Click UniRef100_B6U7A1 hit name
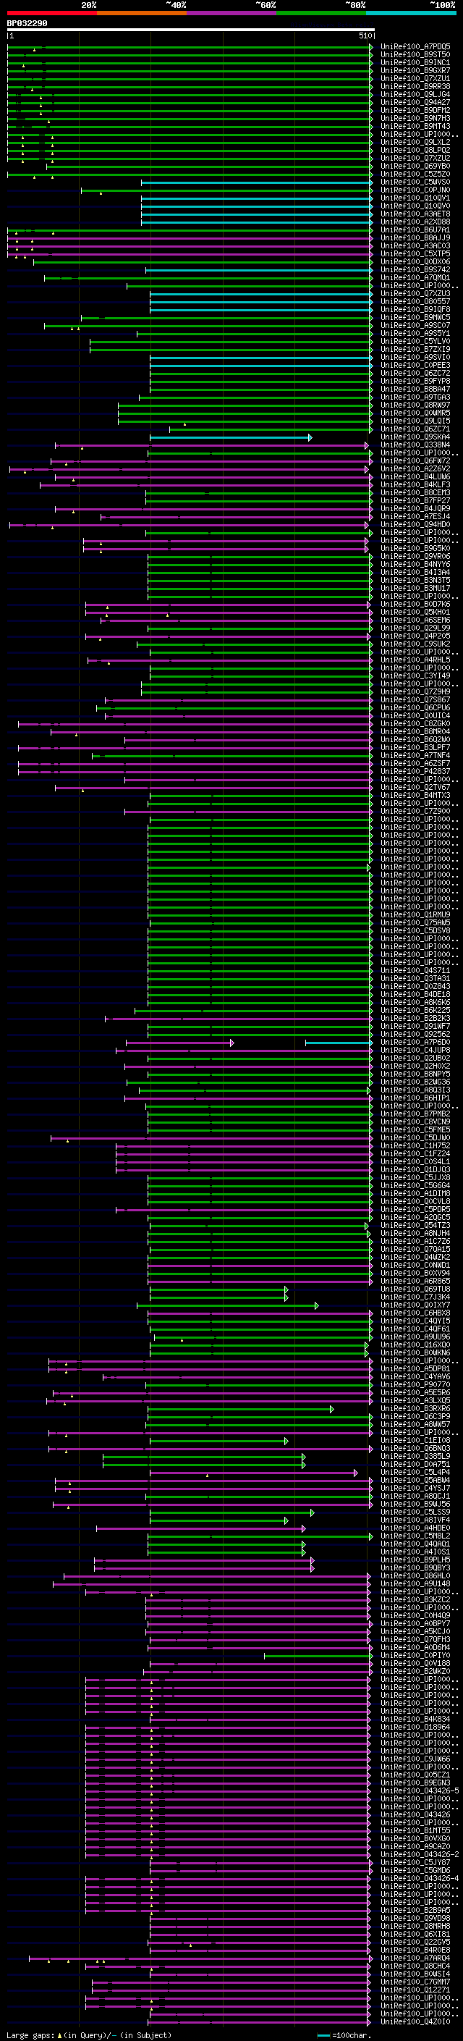 click(415, 230)
